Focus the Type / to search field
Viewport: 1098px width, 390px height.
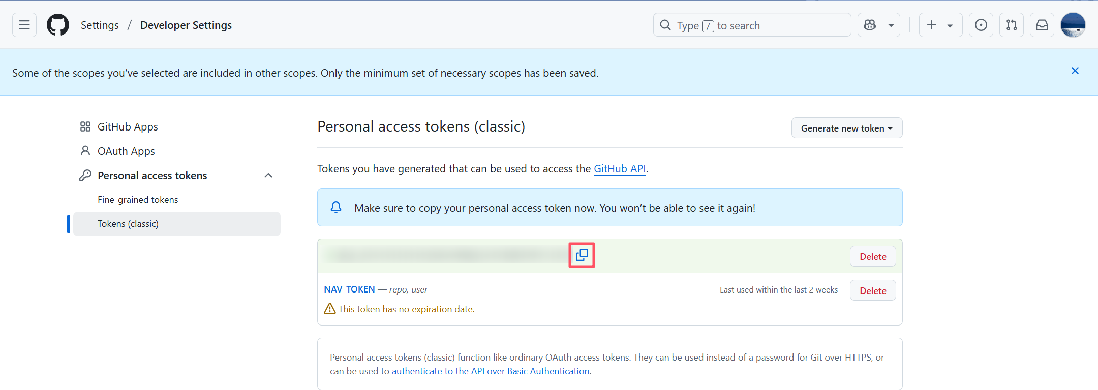pyautogui.click(x=752, y=25)
